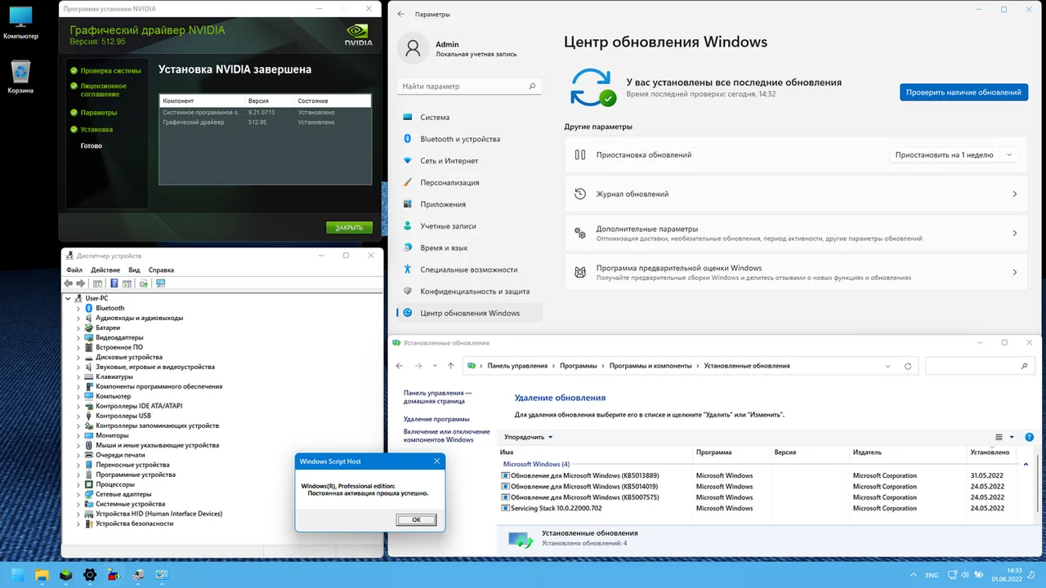This screenshot has width=1046, height=588.
Task: Expand Видеоадаптеры node in Device Manager
Action: [78, 337]
